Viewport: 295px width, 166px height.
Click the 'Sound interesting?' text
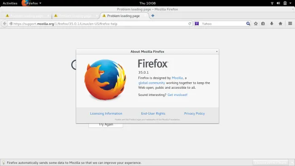152,95
